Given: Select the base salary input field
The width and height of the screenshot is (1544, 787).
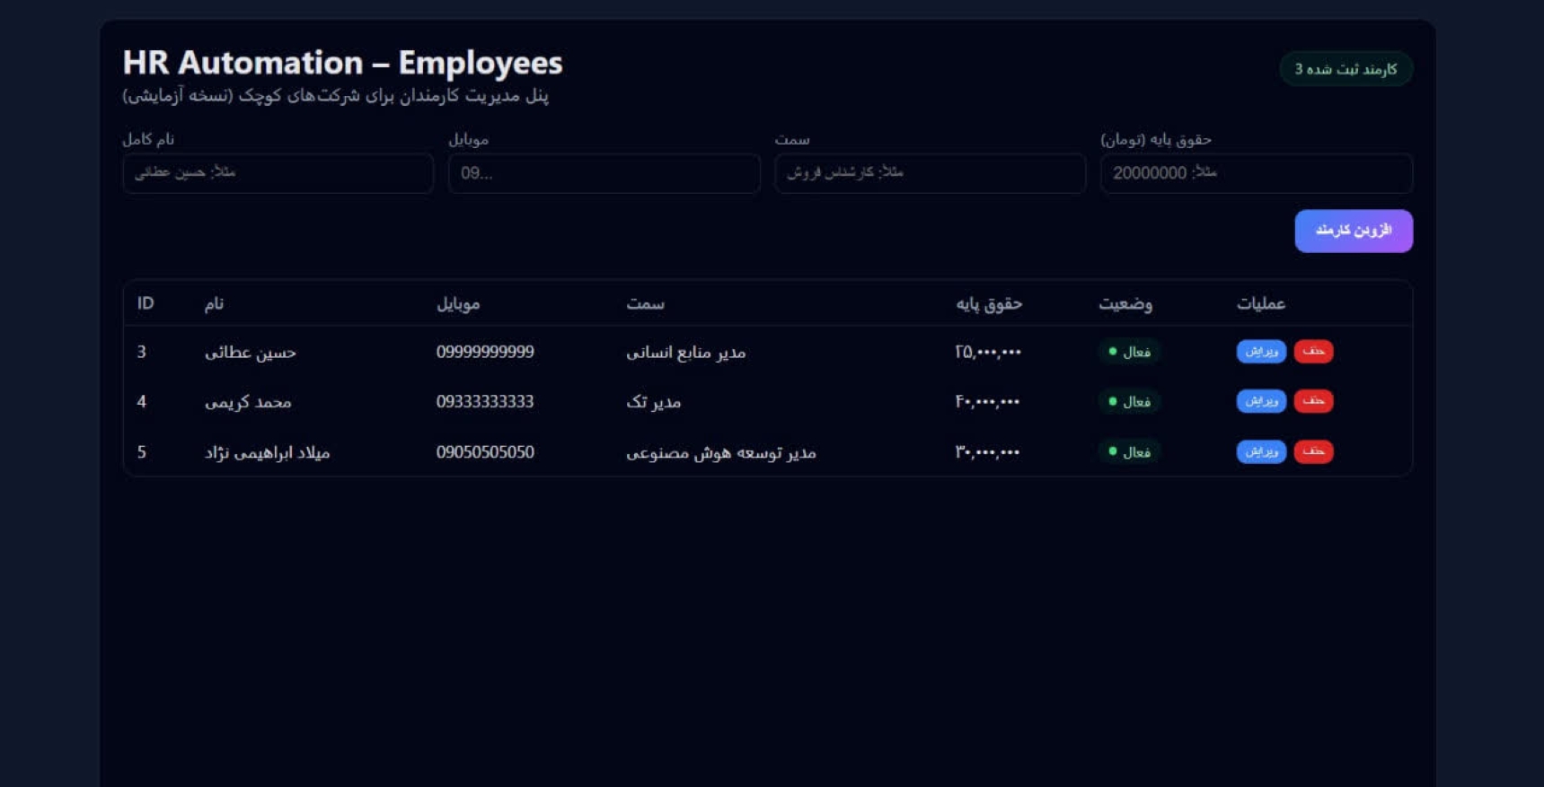Looking at the screenshot, I should click(x=1256, y=173).
